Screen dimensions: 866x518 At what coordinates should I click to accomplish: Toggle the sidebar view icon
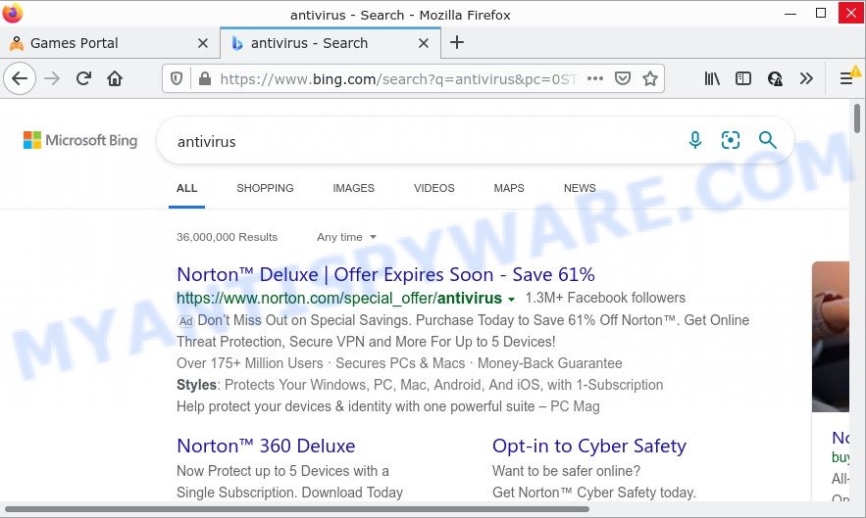[x=743, y=79]
